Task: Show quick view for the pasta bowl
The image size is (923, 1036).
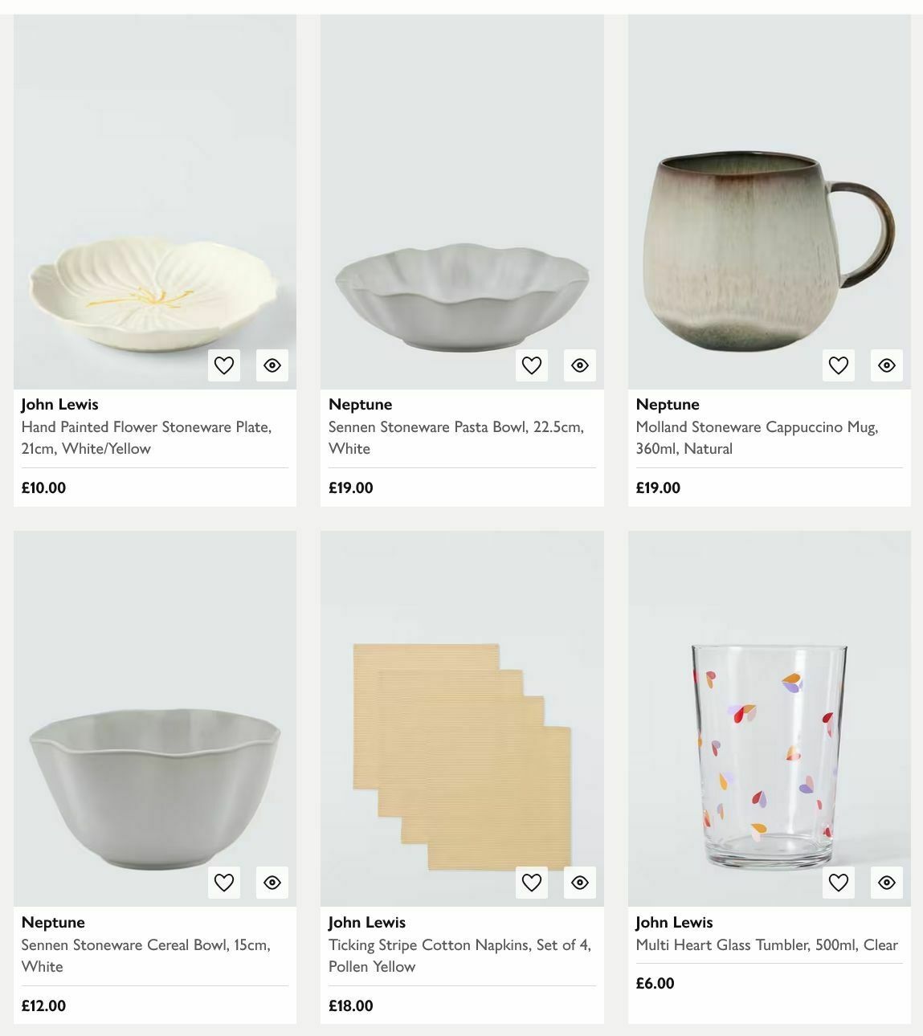Action: click(x=579, y=365)
